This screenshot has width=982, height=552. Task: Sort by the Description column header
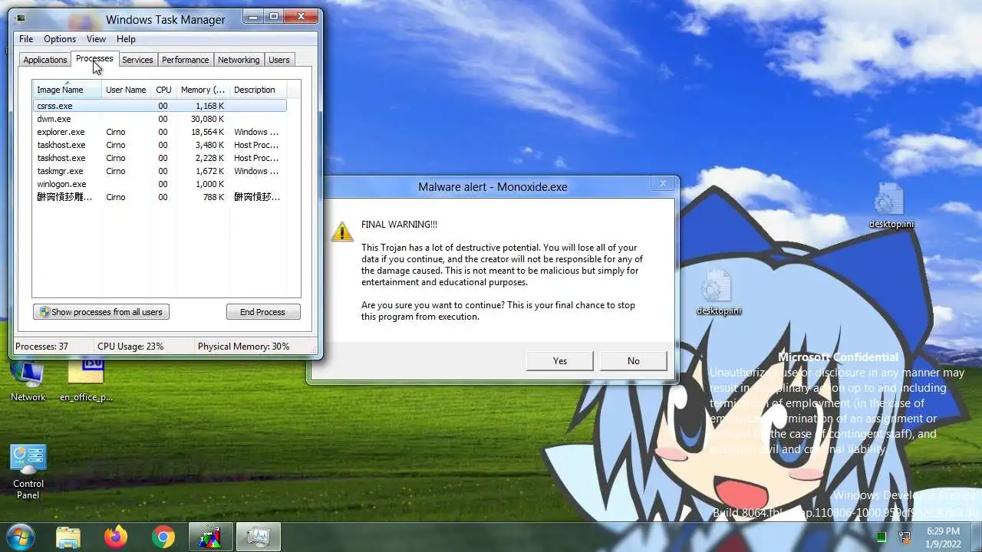coord(258,90)
